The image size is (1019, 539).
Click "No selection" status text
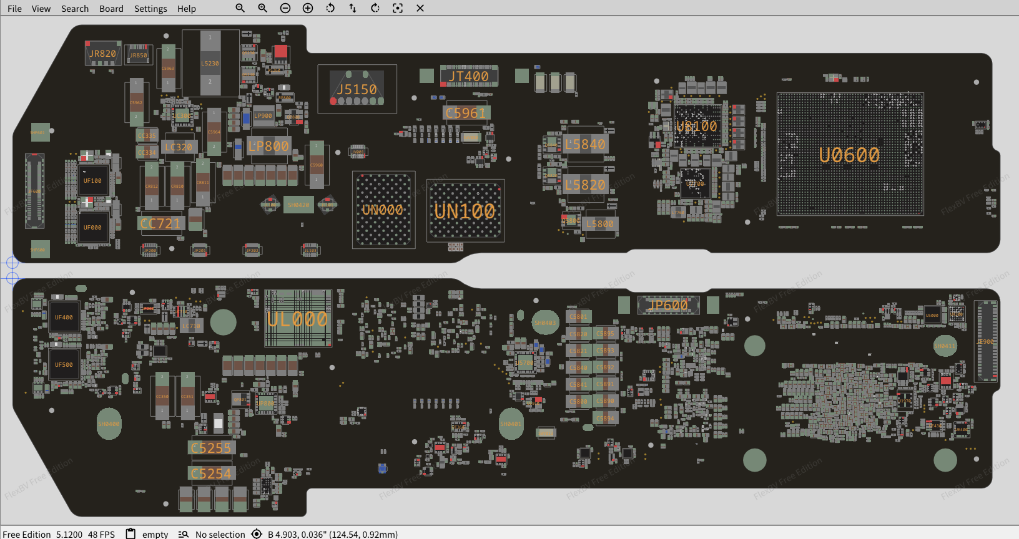pyautogui.click(x=220, y=534)
